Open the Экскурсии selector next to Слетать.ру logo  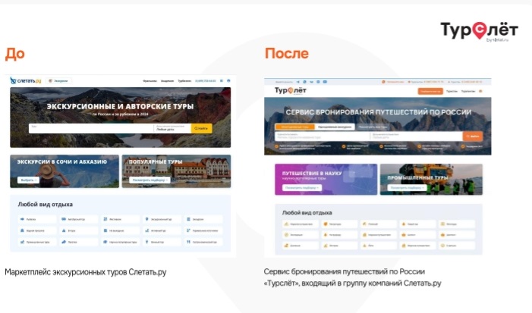pos(58,81)
